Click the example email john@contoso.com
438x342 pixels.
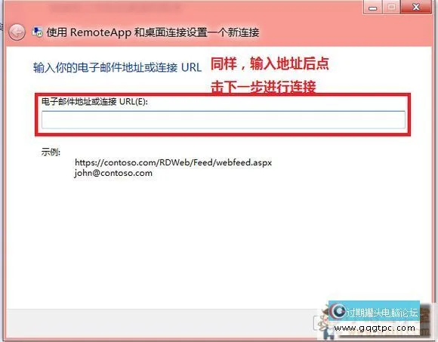pyautogui.click(x=113, y=173)
